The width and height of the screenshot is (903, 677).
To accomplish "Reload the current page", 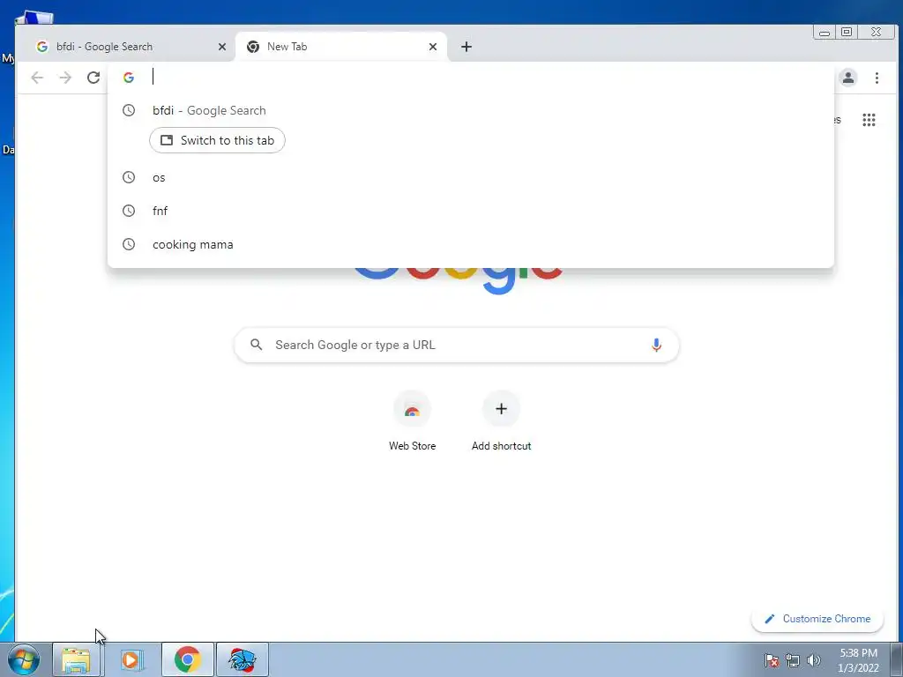I will coord(93,78).
